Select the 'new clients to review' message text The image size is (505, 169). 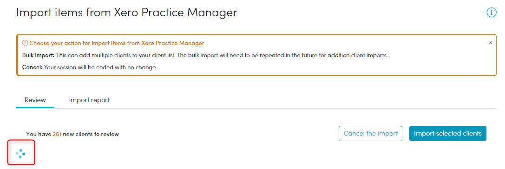point(91,134)
